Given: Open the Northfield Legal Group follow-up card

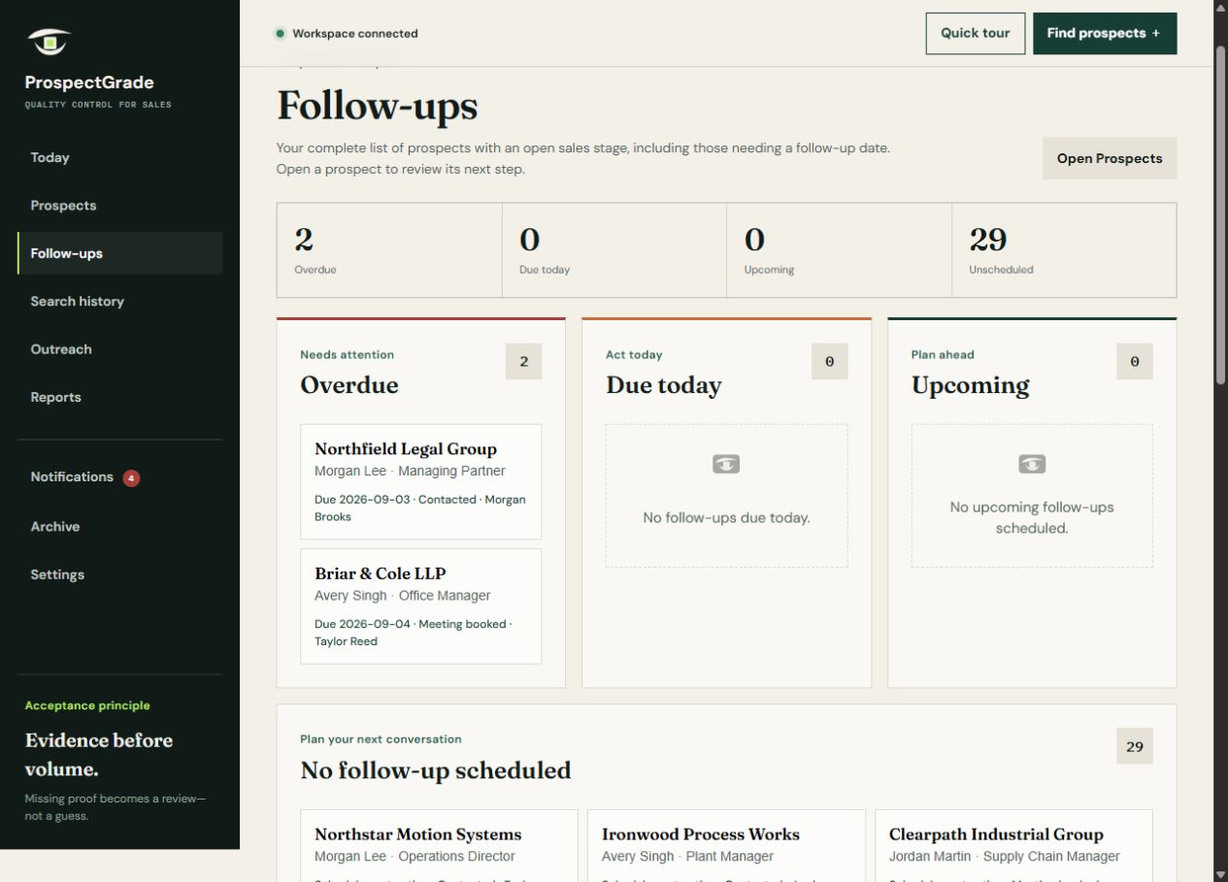Looking at the screenshot, I should [x=420, y=481].
